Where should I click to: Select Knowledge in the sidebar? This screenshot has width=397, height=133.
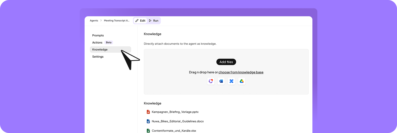[x=110, y=50]
